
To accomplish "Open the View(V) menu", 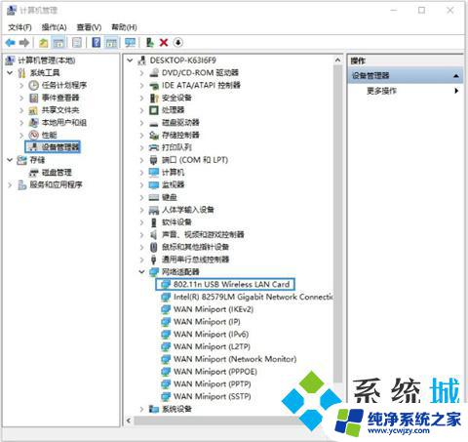I will (89, 27).
